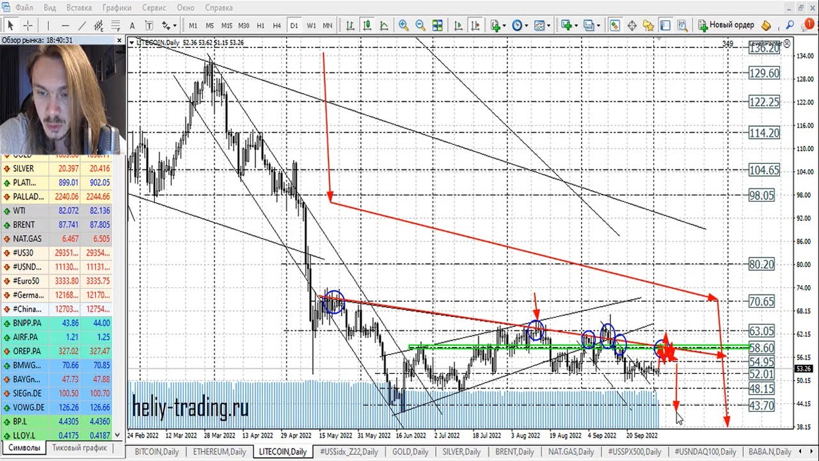Select the SILVER row in Market Watch
The width and height of the screenshot is (819, 461).
coord(56,168)
